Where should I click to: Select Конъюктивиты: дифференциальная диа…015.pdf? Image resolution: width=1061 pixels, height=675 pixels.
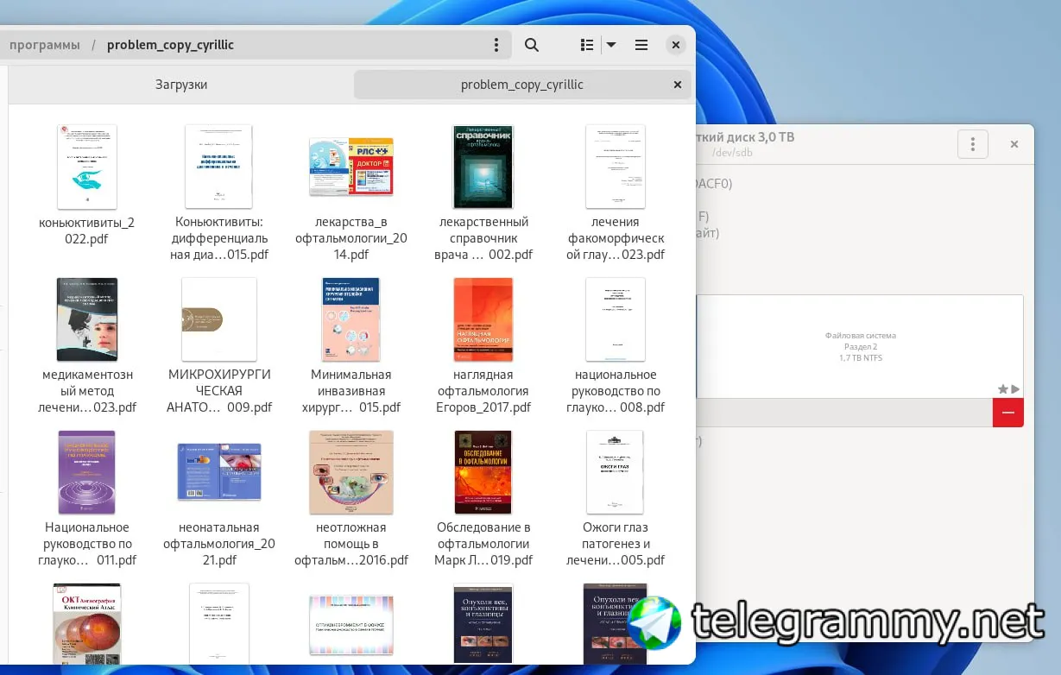click(x=219, y=192)
